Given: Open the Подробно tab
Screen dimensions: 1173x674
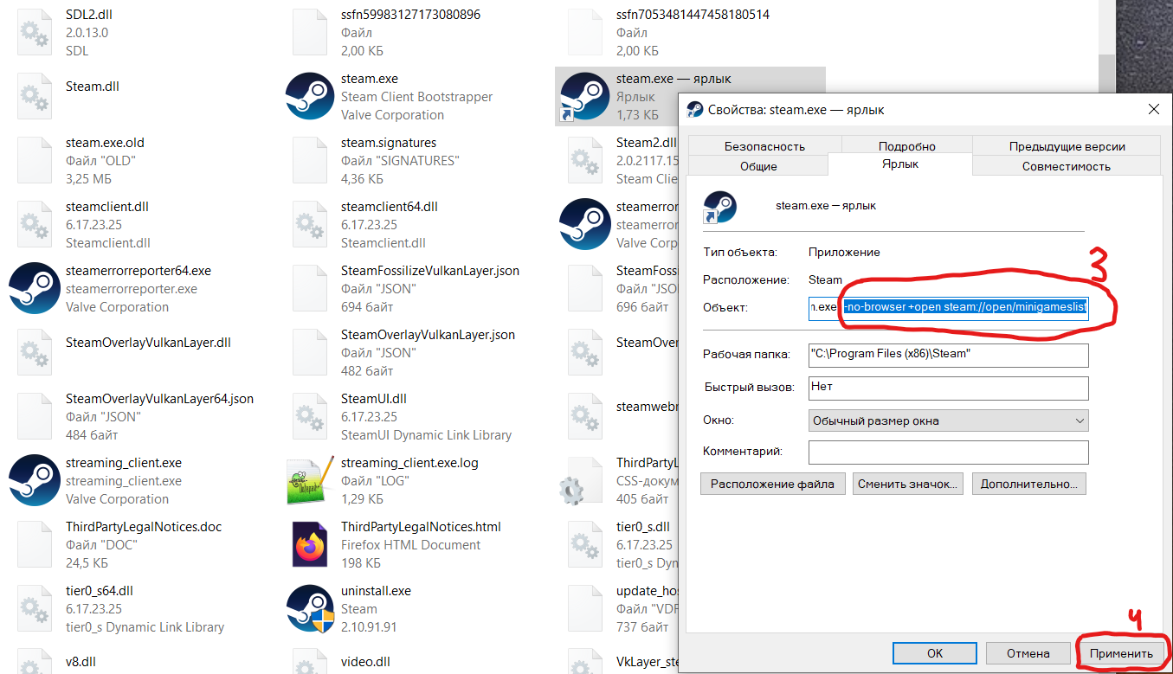Looking at the screenshot, I should pos(906,146).
